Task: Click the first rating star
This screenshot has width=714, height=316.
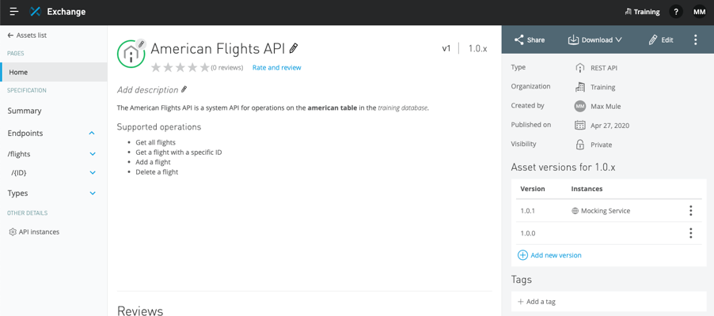Action: tap(156, 68)
